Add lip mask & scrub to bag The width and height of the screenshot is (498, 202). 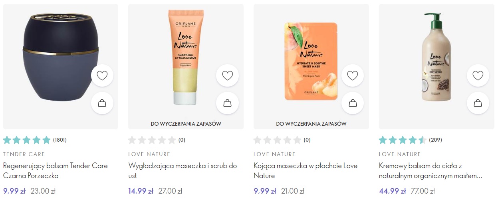(x=227, y=103)
